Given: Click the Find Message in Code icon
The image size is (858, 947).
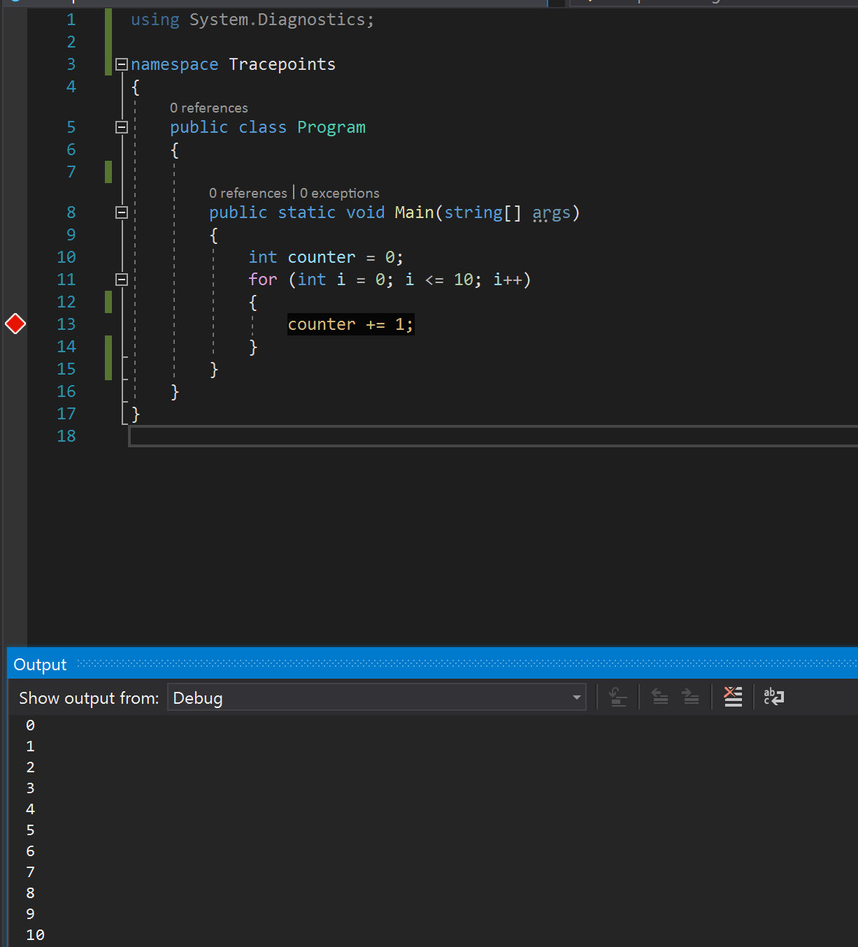Looking at the screenshot, I should (617, 696).
